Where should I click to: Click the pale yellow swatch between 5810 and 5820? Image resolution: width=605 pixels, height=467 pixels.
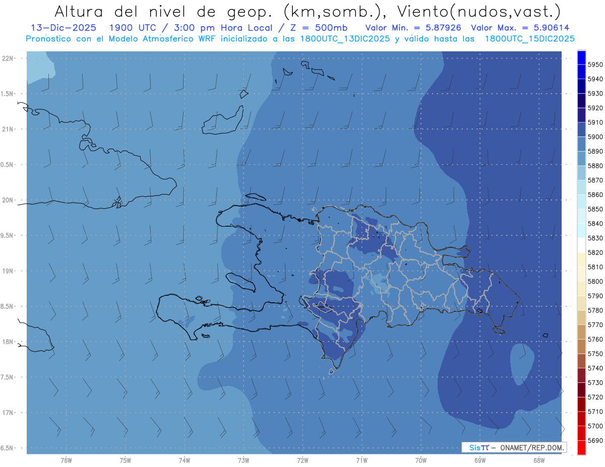pos(581,259)
